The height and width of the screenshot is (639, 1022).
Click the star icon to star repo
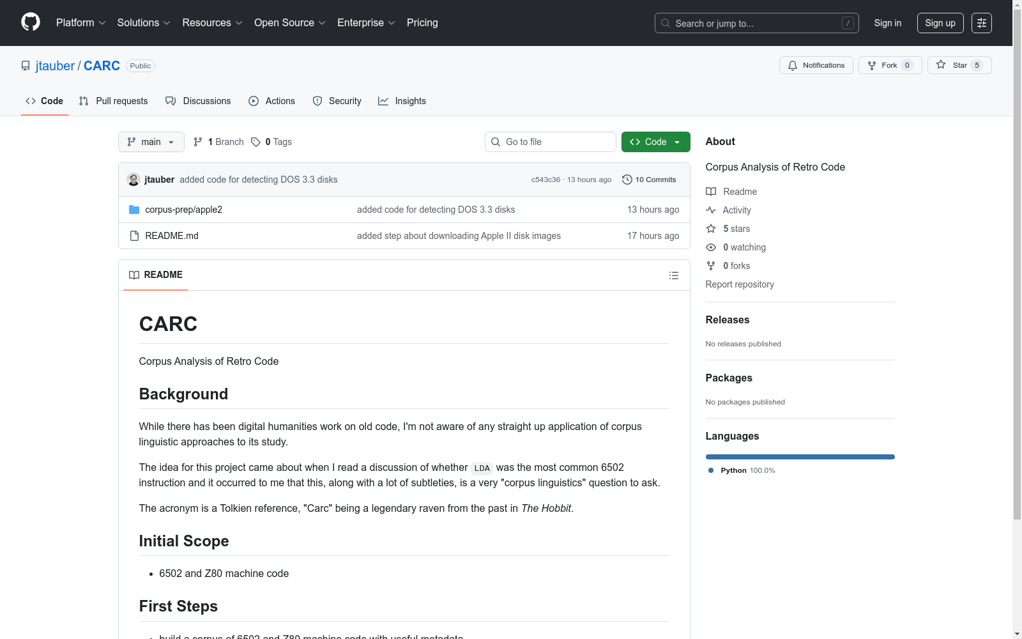(x=941, y=65)
